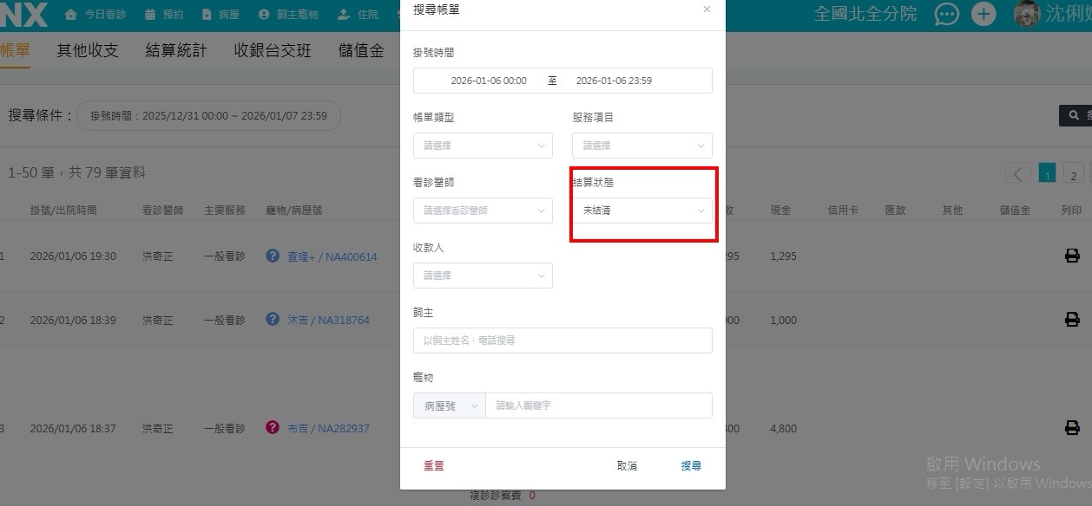Switch to 收銀台交班 tab

[272, 50]
